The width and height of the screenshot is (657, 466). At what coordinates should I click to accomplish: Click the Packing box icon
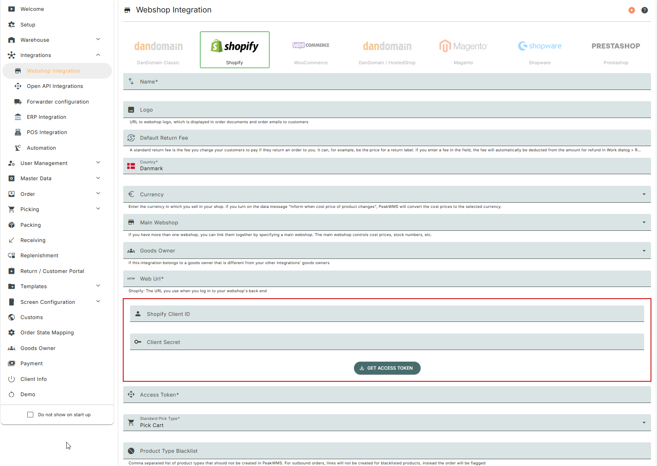click(x=12, y=225)
